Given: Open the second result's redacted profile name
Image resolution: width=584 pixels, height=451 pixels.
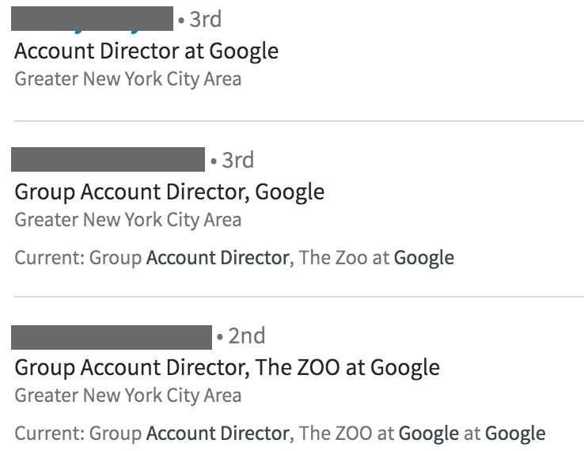Looking at the screenshot, I should pyautogui.click(x=108, y=159).
